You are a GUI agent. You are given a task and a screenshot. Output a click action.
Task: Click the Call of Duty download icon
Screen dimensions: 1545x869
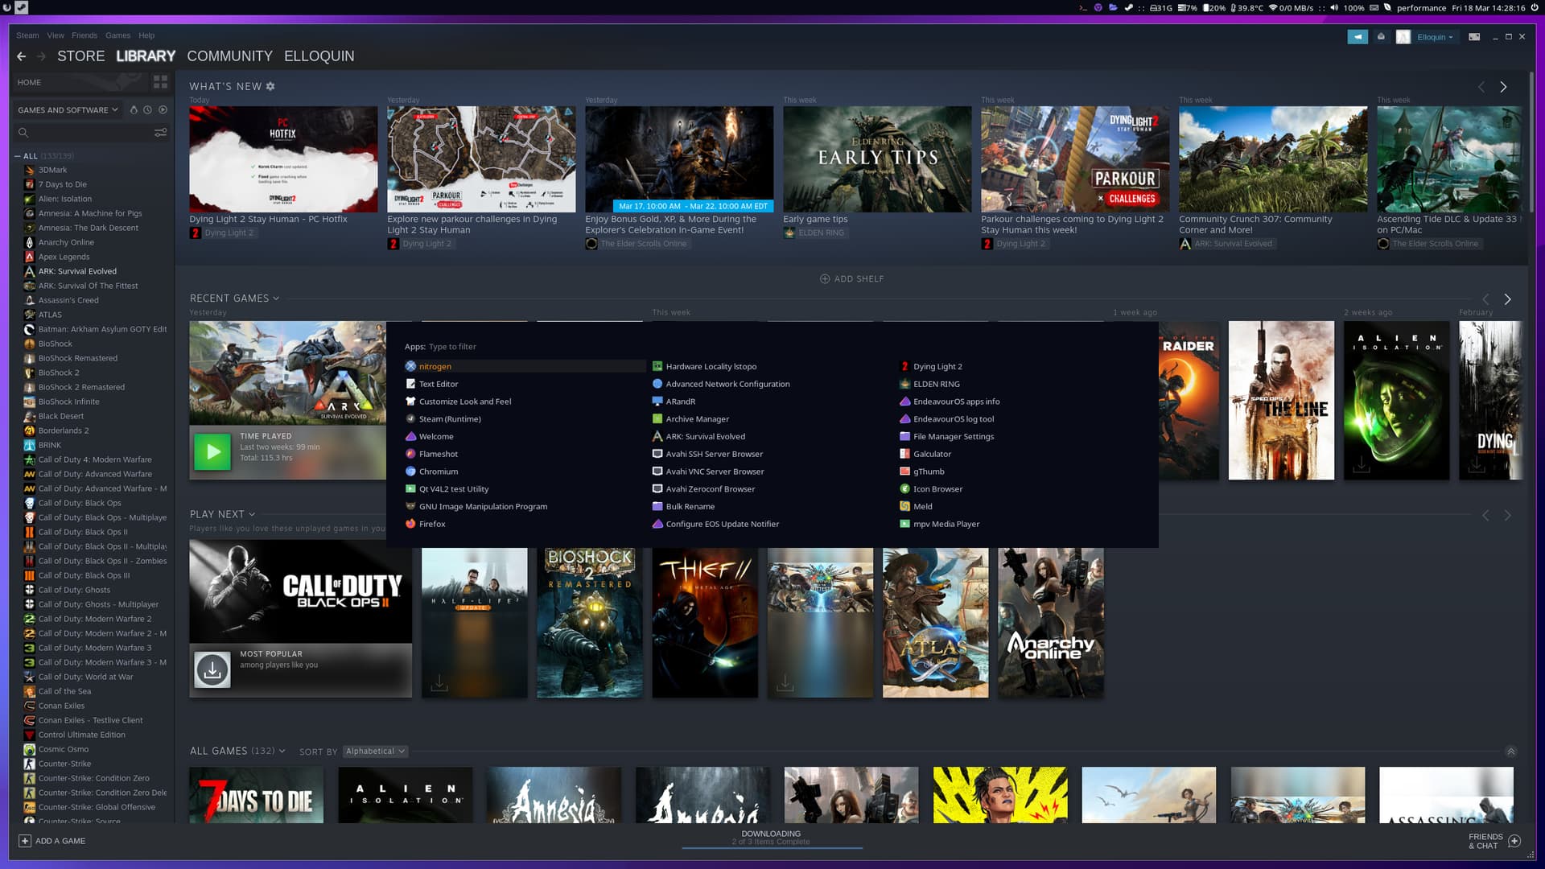tap(212, 669)
